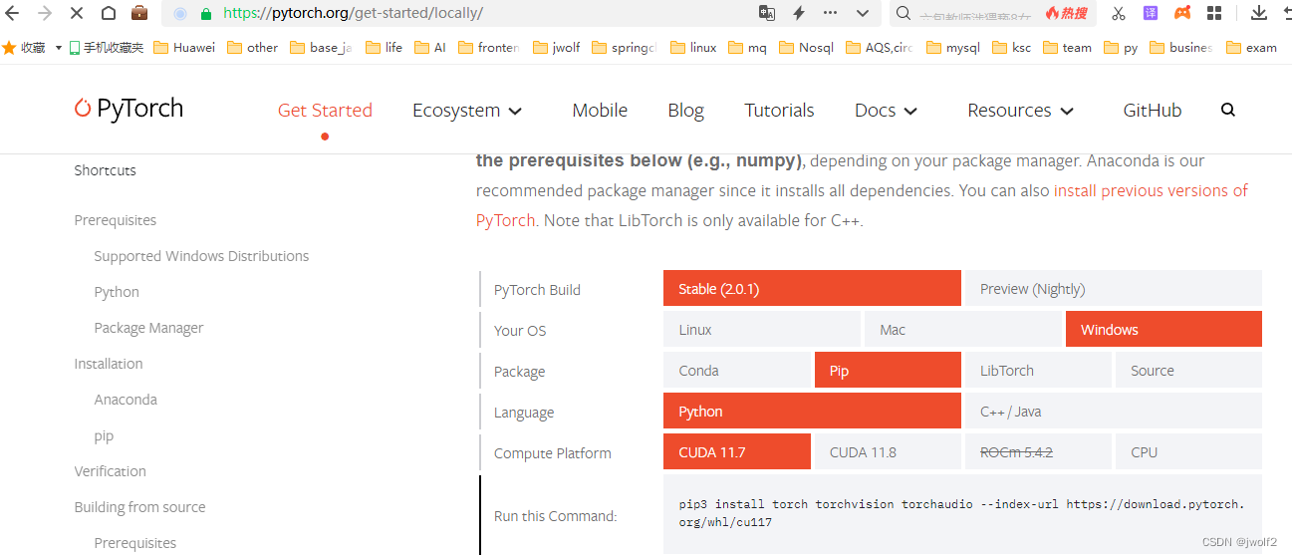Choose C++ / Java as the language
This screenshot has width=1292, height=558.
coord(1113,412)
